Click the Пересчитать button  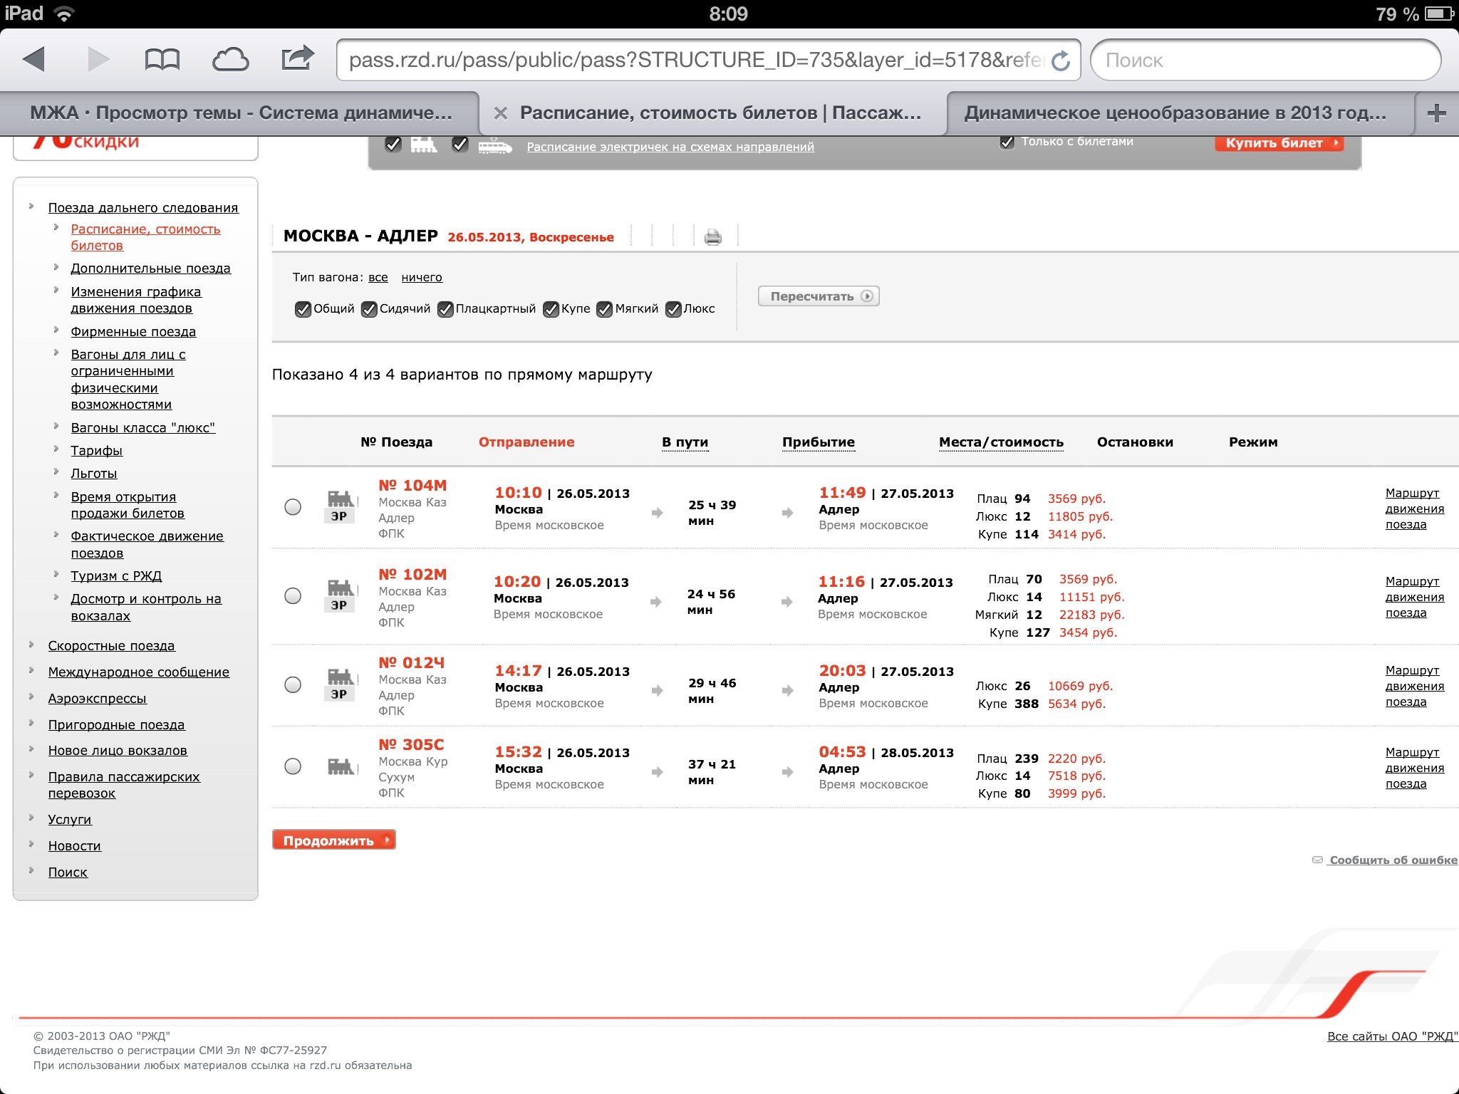coord(818,296)
